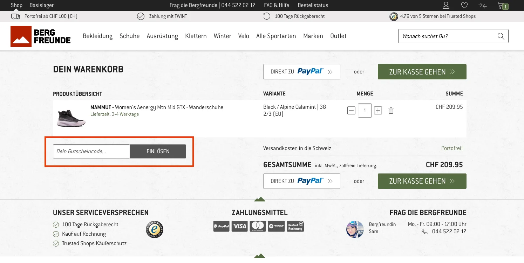Viewport: 524px width, 263px height.
Task: Open the user account icon
Action: [x=446, y=5]
